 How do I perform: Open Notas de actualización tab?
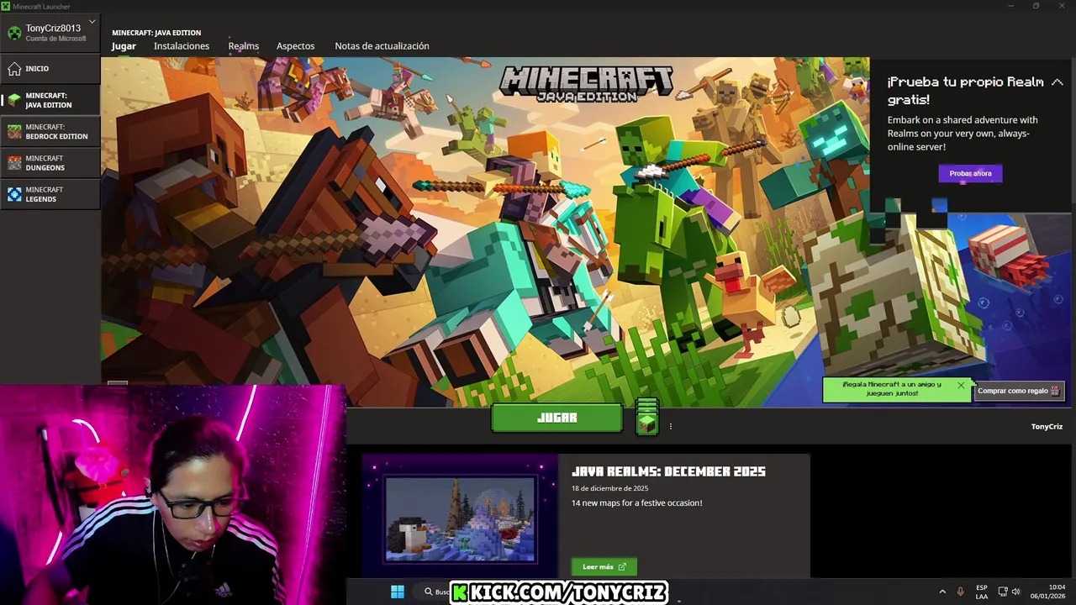[x=382, y=46]
